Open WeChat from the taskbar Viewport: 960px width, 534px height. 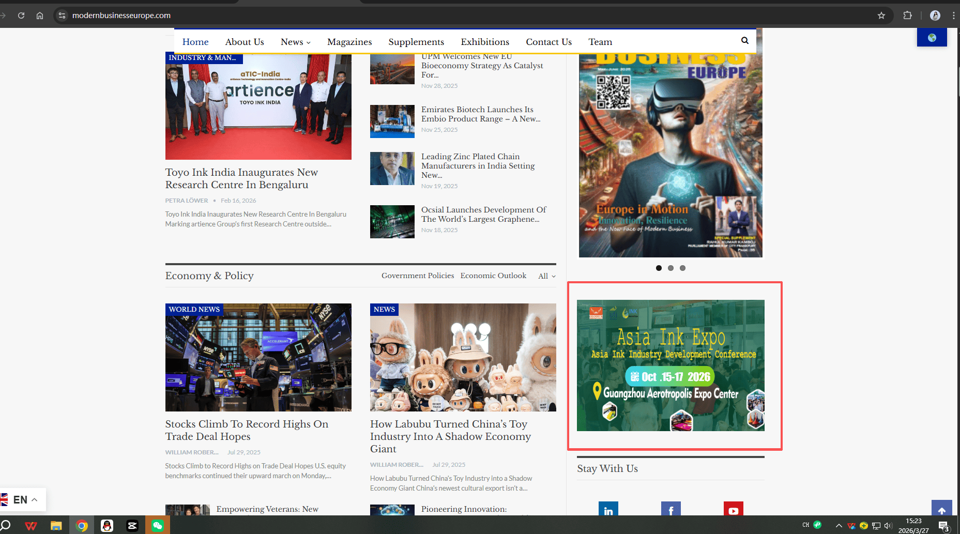158,526
